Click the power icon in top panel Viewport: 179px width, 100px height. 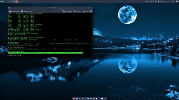[4, 1]
